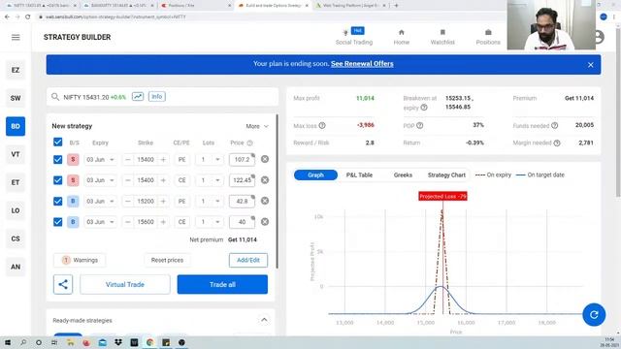This screenshot has width=621, height=349.
Task: Open expiry dropdown for 15600 CE leg
Action: (x=100, y=222)
